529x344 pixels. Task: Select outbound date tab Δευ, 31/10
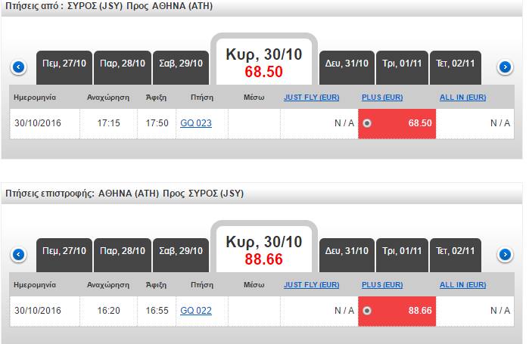point(347,64)
